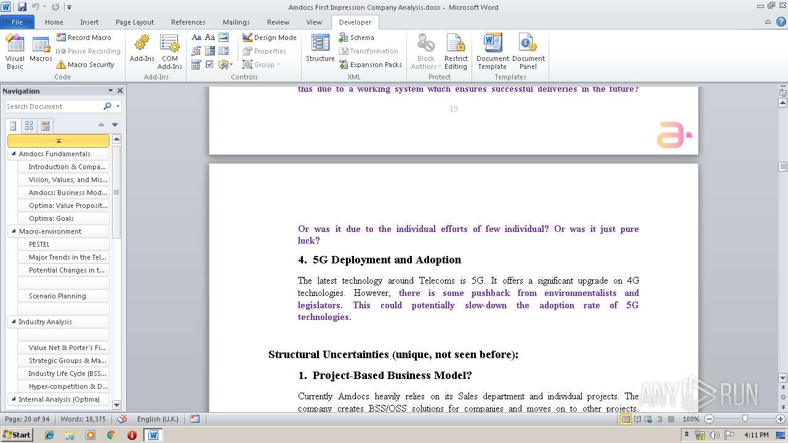Browse the pages in your document
Viewport: 788px width, 443px height.
click(x=29, y=126)
